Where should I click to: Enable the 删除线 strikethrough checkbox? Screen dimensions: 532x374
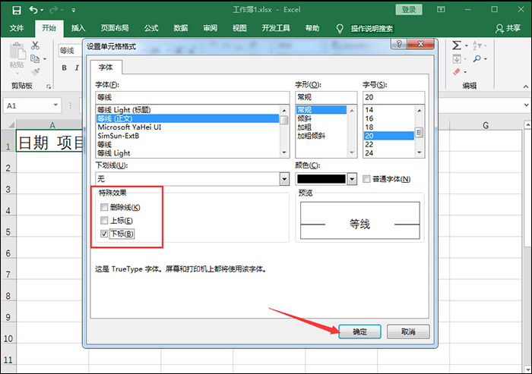[104, 207]
